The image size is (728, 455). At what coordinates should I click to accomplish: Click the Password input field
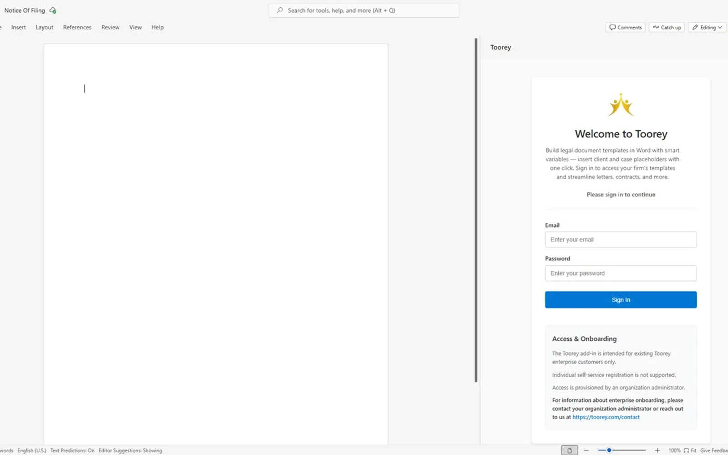621,273
